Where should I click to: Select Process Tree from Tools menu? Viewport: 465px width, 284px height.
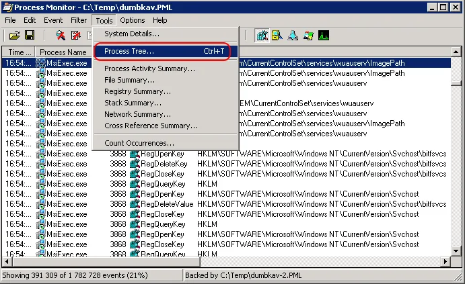[x=129, y=51]
